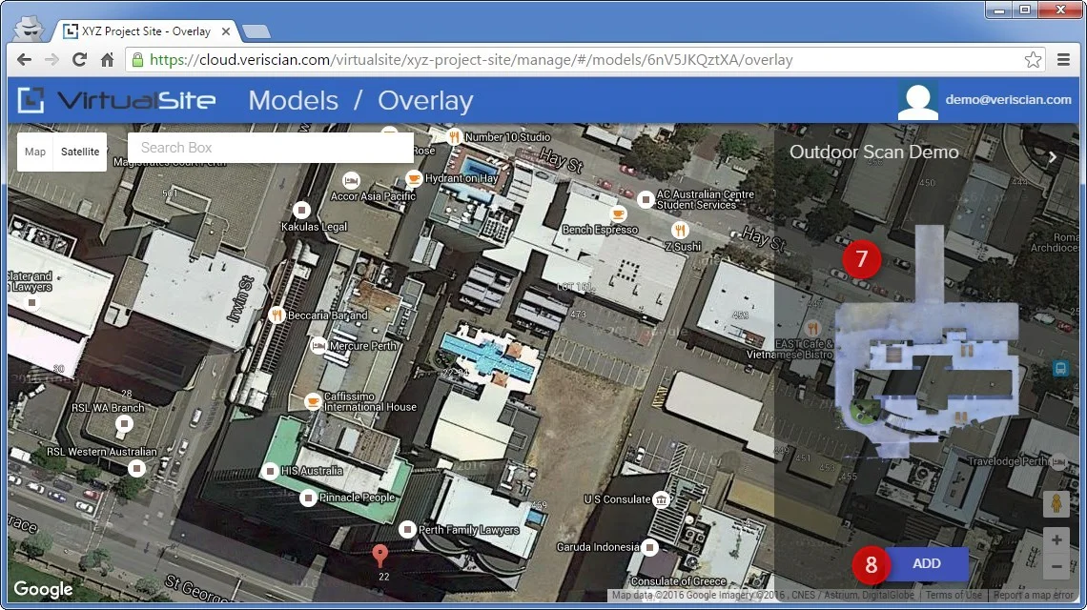Click the red location pin labeled 22

click(379, 556)
